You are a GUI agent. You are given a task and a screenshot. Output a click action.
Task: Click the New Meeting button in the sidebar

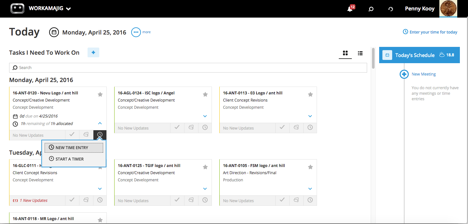[418, 74]
